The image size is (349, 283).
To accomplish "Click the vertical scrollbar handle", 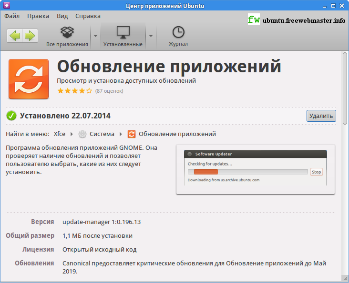I will [345, 88].
